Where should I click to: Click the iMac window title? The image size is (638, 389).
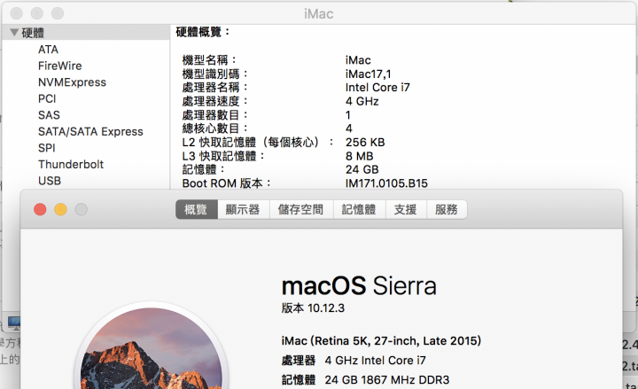tap(319, 14)
